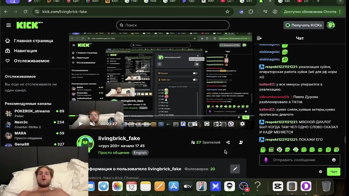Open the hamburger sidebar menu
The height and width of the screenshot is (196, 349).
tap(9, 25)
